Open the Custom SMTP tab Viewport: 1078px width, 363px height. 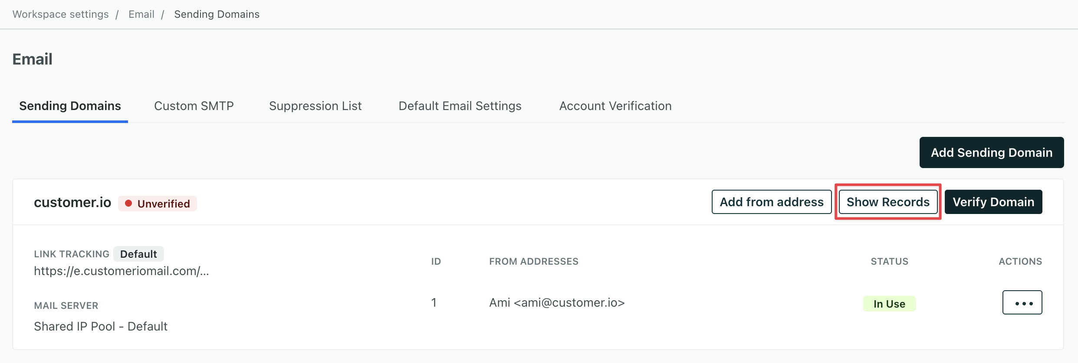pos(194,106)
